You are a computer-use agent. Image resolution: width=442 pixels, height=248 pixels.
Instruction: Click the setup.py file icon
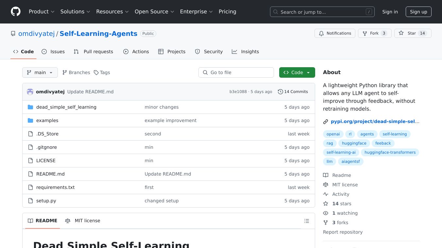point(30,201)
